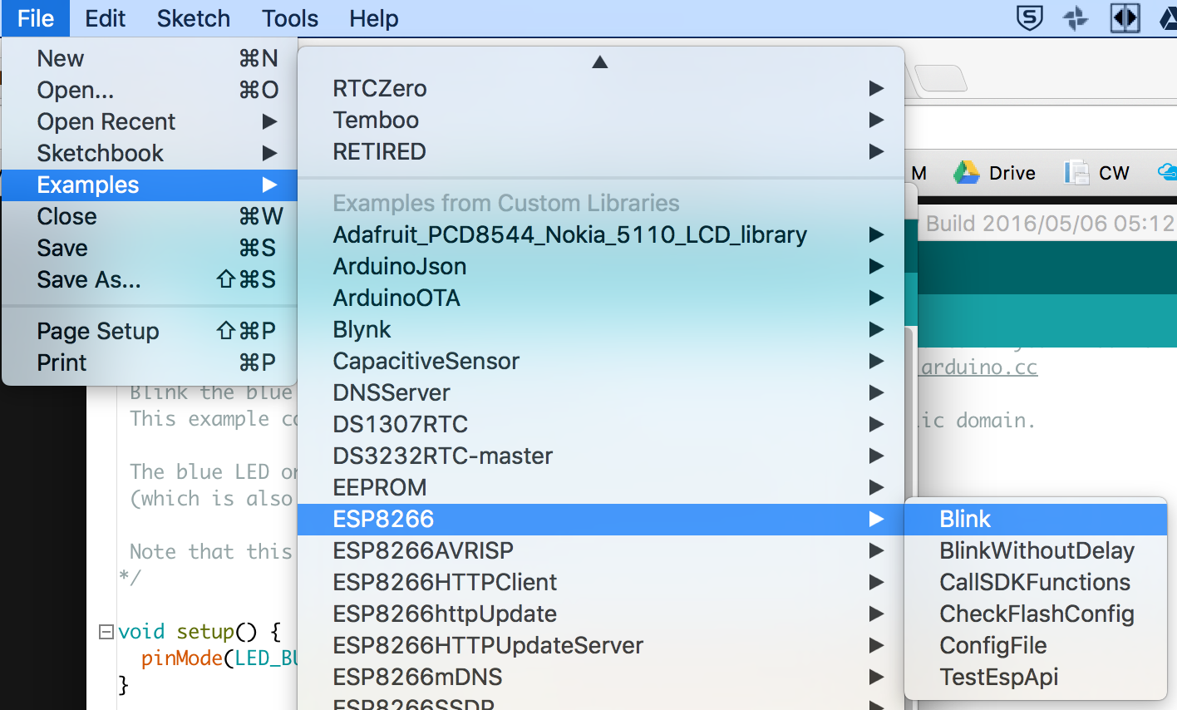This screenshot has width=1177, height=710.
Task: Choose Print from the File menu
Action: click(x=150, y=362)
